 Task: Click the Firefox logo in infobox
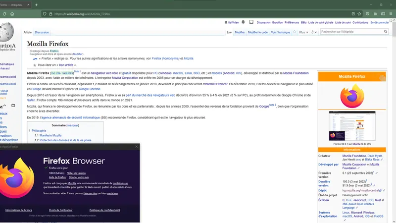tap(352, 96)
